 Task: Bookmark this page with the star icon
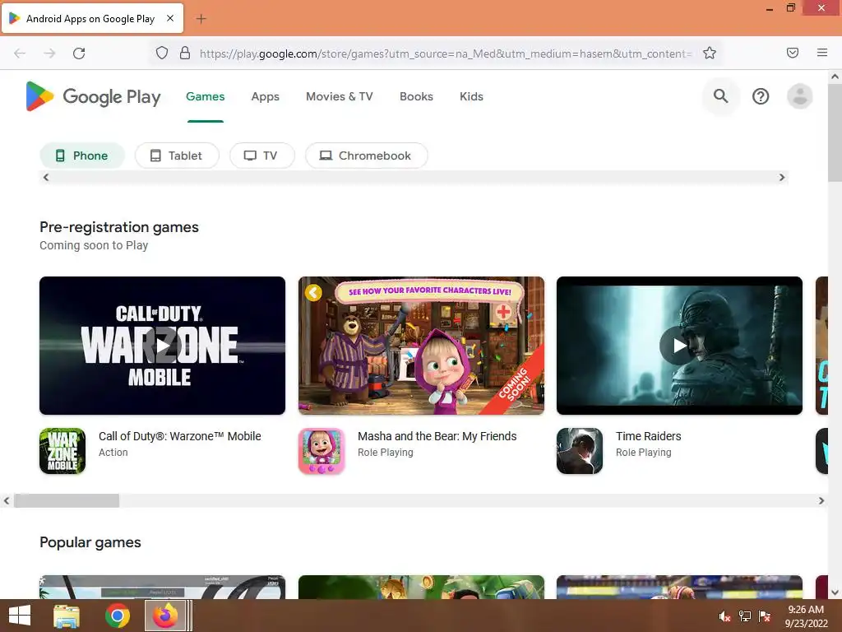tap(710, 53)
